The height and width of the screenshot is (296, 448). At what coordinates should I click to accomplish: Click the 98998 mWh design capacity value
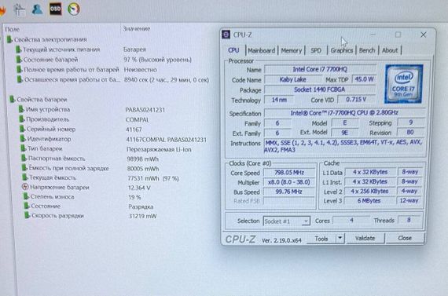click(143, 159)
